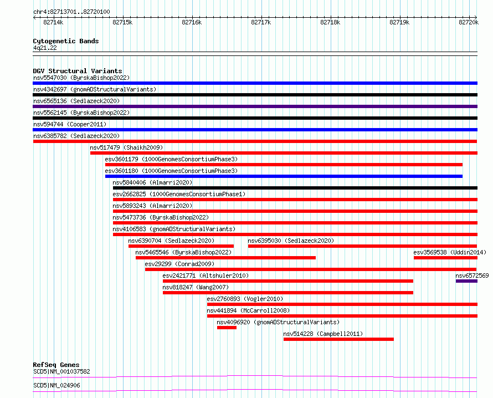Click esv2662825 (1000GenomesConsortiumPhase1) label
493x398 pixels.
pyautogui.click(x=179, y=194)
